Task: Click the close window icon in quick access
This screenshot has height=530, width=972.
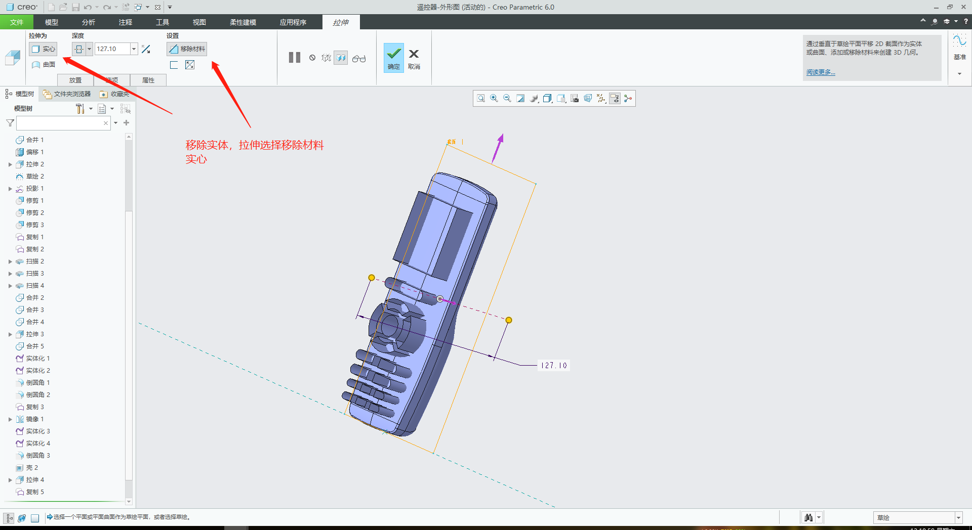Action: pos(157,7)
